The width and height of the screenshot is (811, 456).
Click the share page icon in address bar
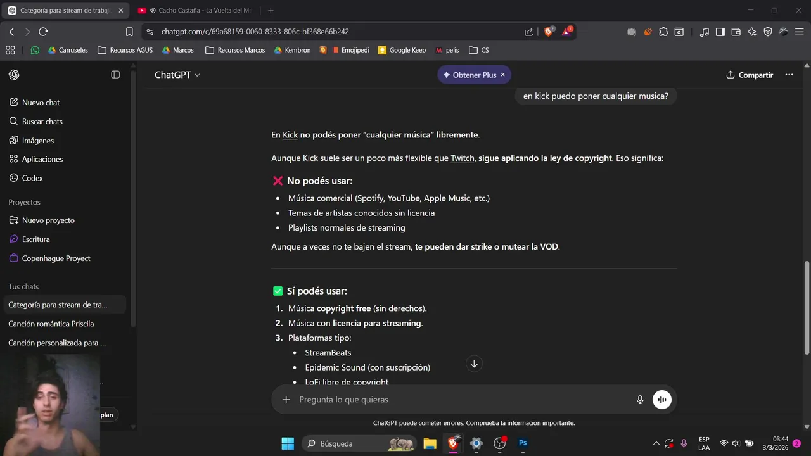(x=529, y=32)
